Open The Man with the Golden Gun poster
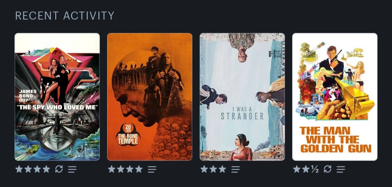Image resolution: width=392 pixels, height=187 pixels. point(335,97)
